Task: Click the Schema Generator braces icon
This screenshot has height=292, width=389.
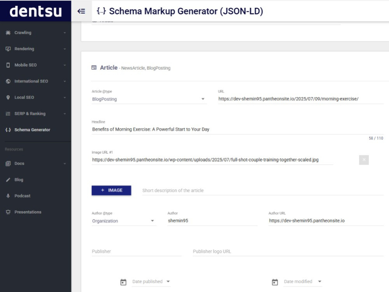Action: [x=8, y=130]
